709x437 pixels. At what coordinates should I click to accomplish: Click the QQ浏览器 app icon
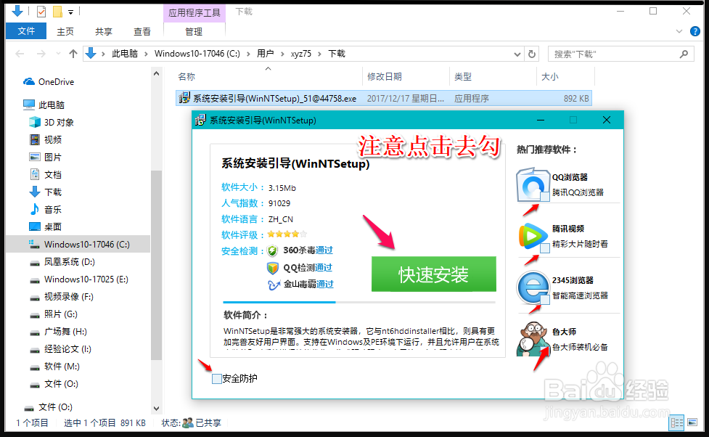pos(533,184)
